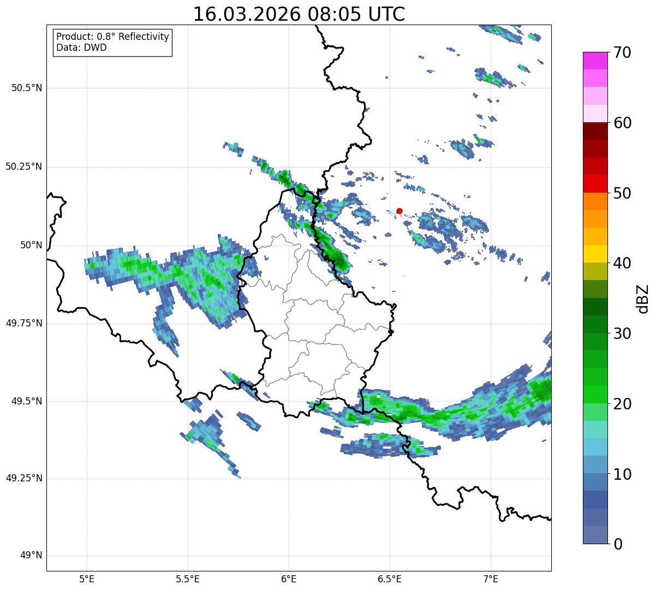Click the 7°E longitude label
This screenshot has width=656, height=590.
click(x=491, y=579)
